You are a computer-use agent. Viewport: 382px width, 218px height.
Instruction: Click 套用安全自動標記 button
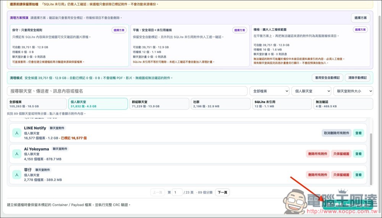click(327, 78)
